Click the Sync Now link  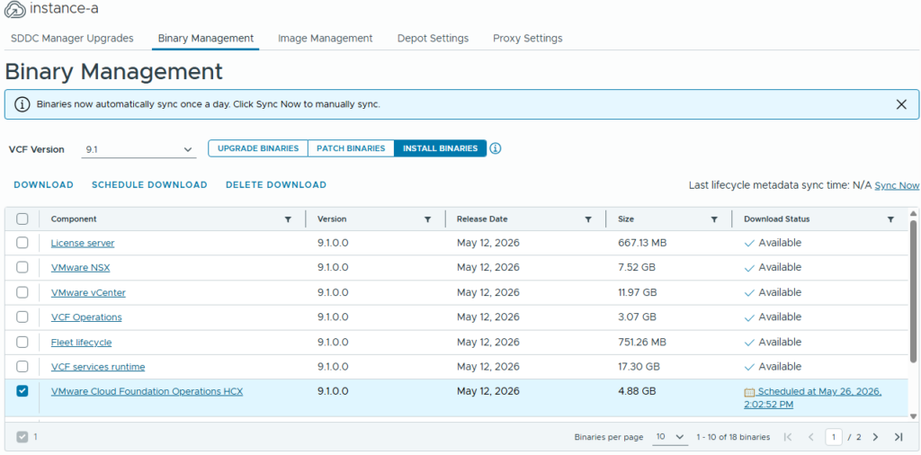tap(897, 185)
